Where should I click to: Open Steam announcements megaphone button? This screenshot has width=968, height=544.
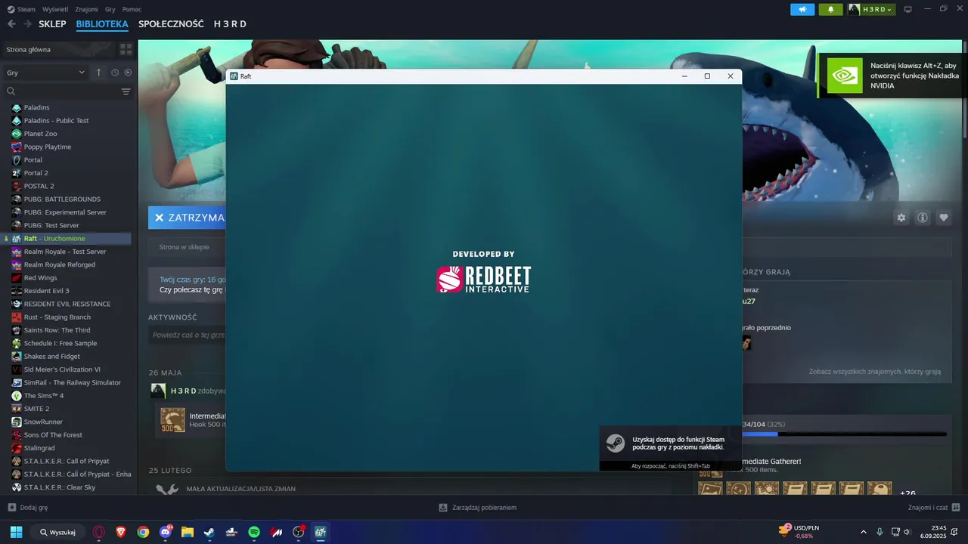point(802,9)
